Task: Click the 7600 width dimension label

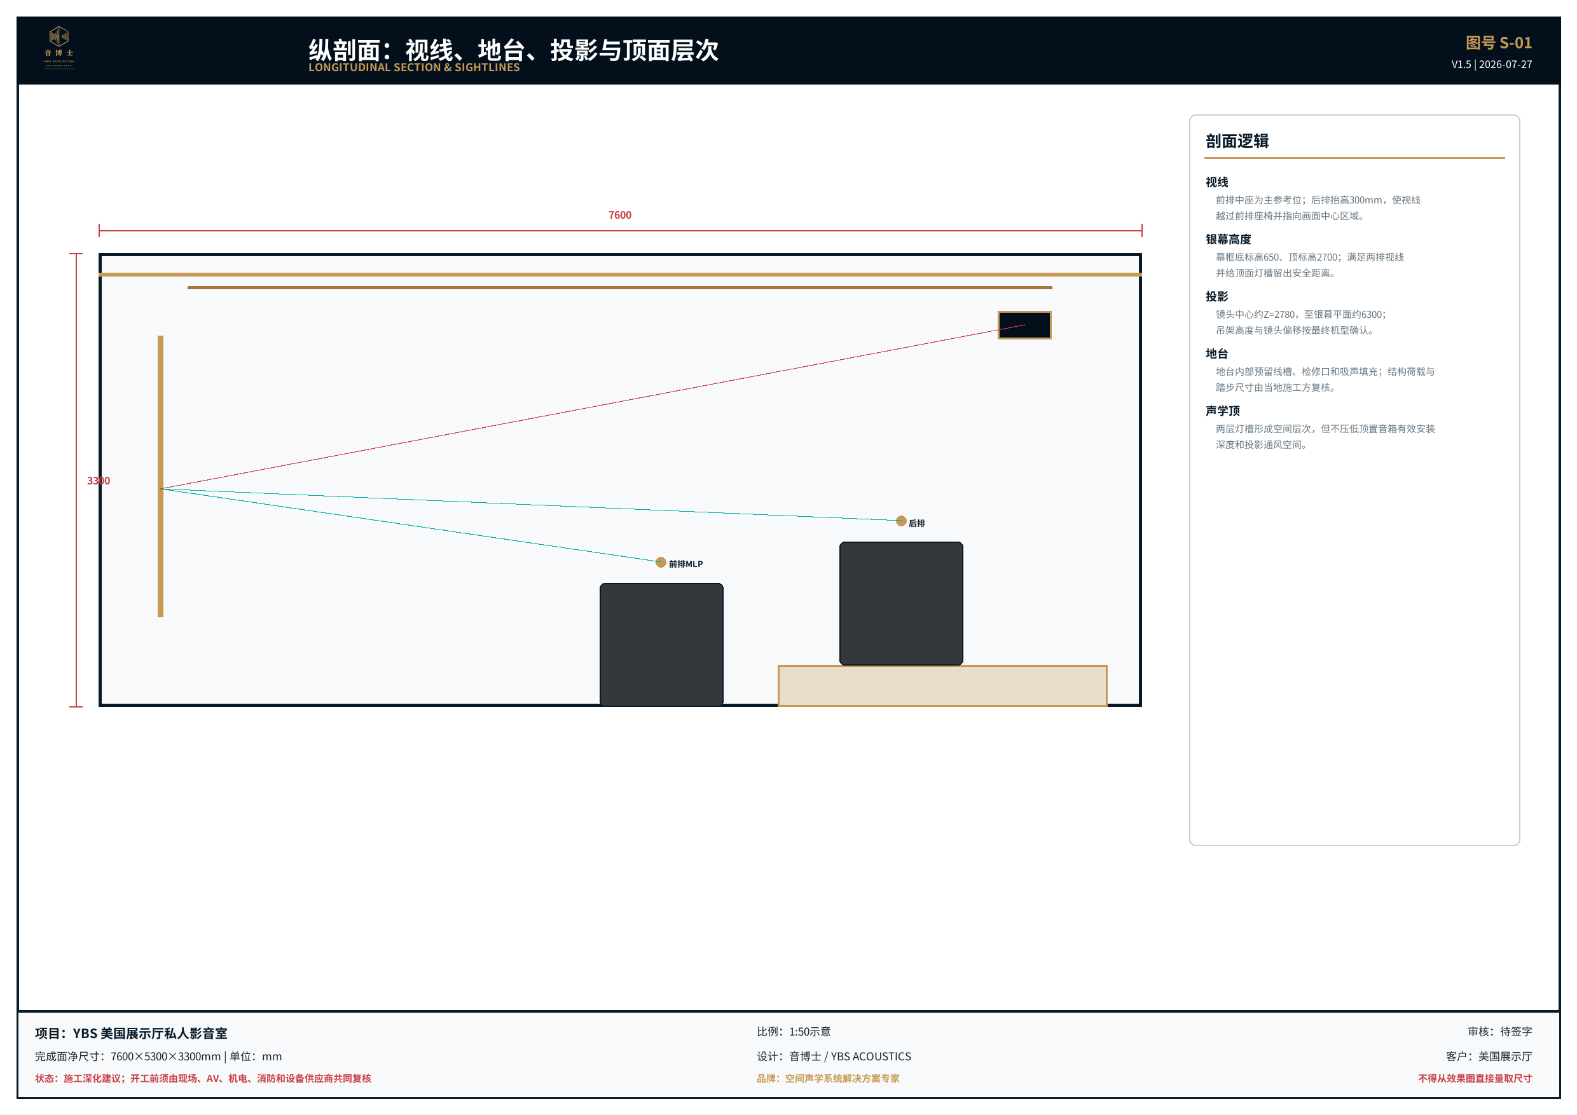Action: pos(619,215)
